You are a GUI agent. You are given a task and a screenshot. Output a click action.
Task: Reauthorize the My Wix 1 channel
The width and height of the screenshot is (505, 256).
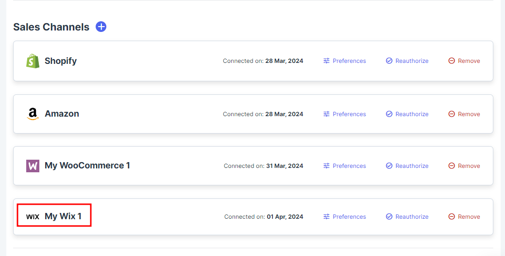pos(407,217)
